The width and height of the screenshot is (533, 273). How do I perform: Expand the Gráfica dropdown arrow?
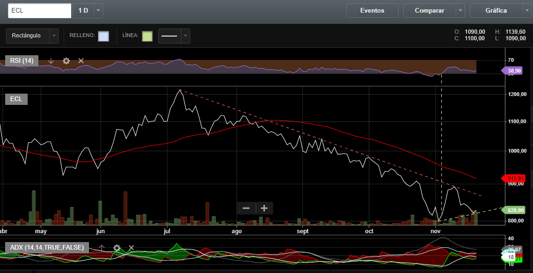527,11
